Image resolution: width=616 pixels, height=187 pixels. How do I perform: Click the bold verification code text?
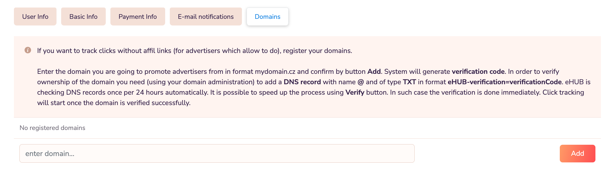click(478, 71)
